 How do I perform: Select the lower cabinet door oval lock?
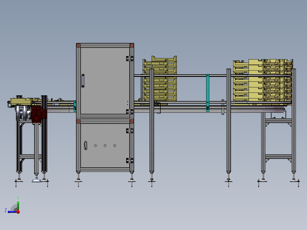click(x=85, y=145)
